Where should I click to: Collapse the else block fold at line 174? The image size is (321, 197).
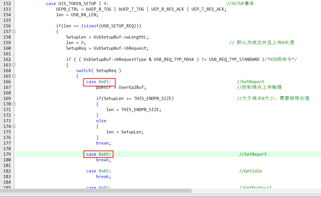click(14, 126)
